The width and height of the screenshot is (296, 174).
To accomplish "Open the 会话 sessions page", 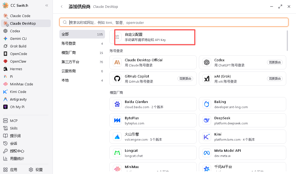I will tap(26, 143).
